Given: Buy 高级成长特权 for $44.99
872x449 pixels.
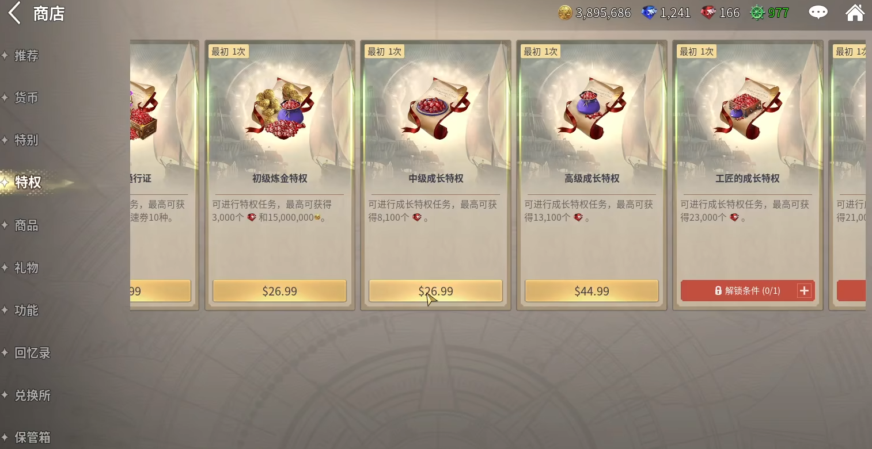Looking at the screenshot, I should click(592, 291).
